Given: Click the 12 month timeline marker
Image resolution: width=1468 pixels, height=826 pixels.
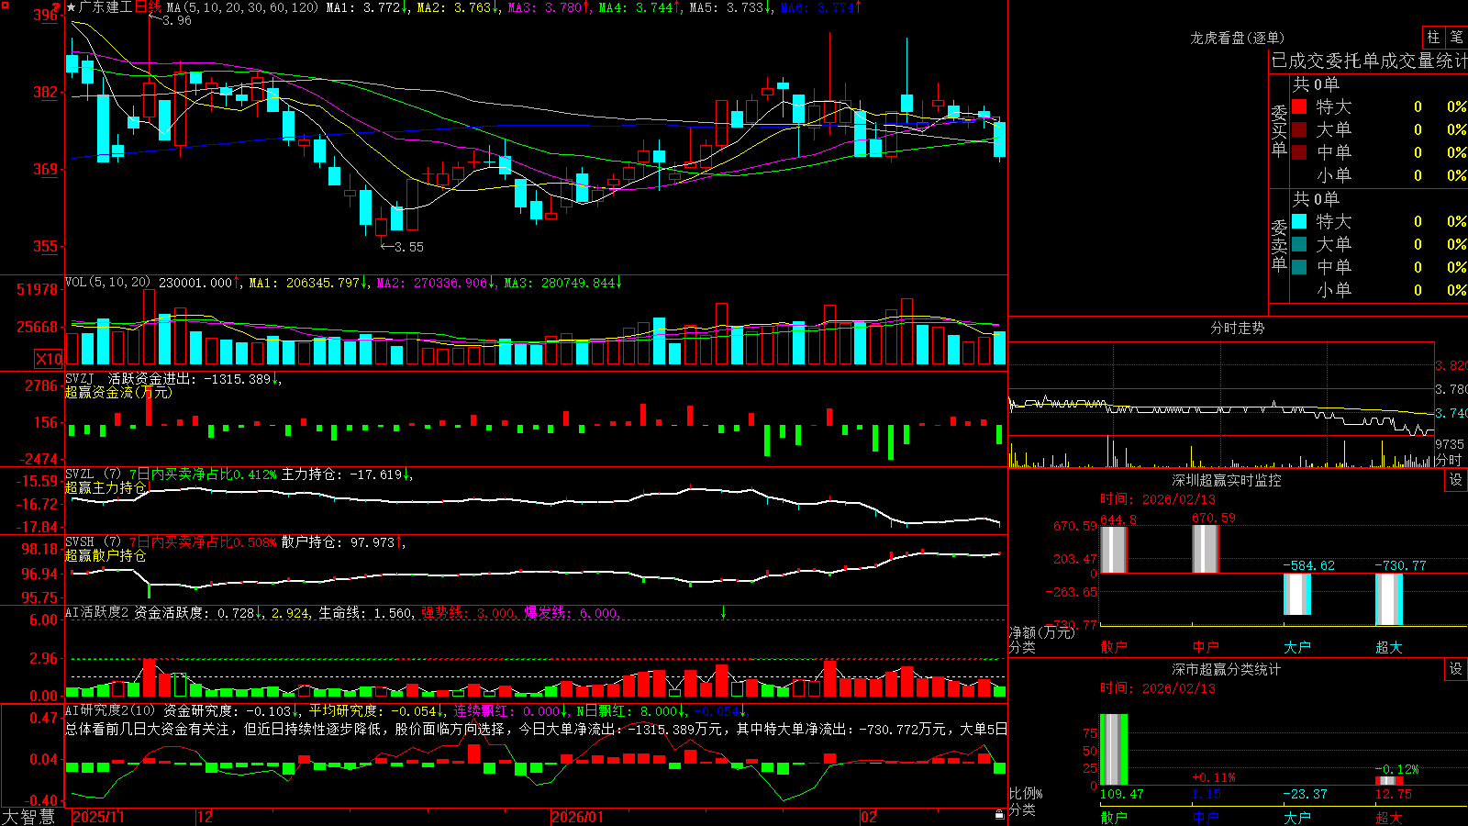Looking at the screenshot, I should pyautogui.click(x=206, y=817).
